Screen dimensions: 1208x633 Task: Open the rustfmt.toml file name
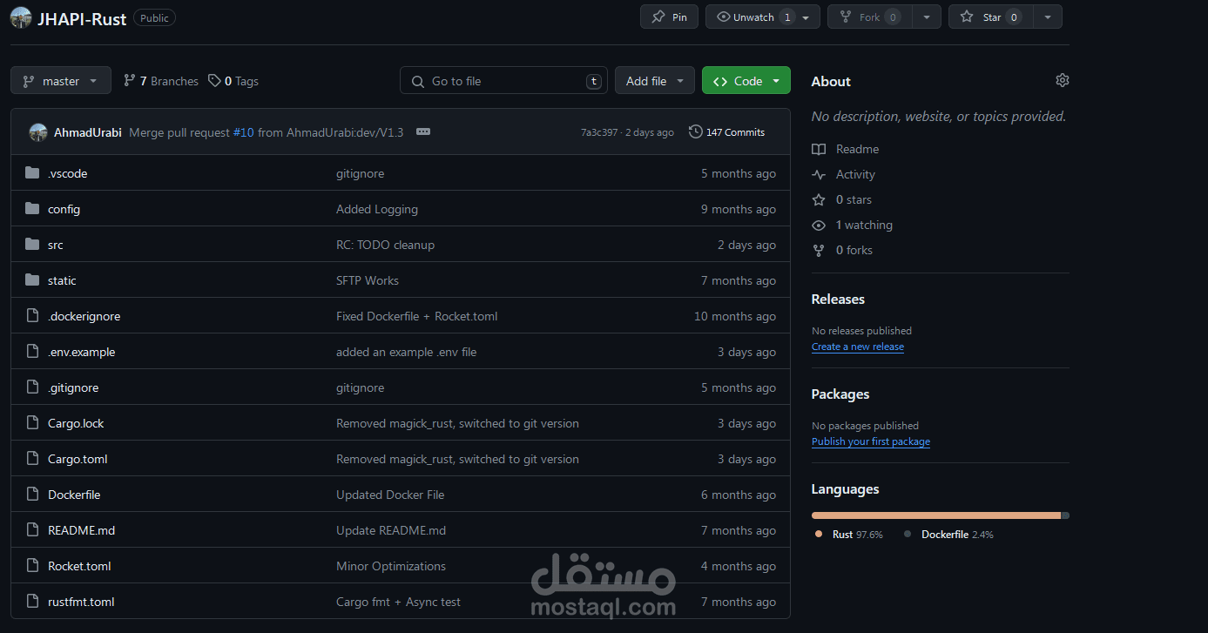(81, 602)
